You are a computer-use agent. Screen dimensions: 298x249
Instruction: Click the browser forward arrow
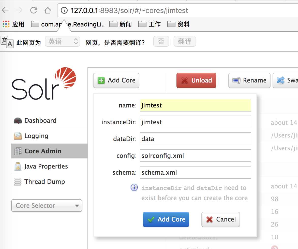[x=19, y=10]
